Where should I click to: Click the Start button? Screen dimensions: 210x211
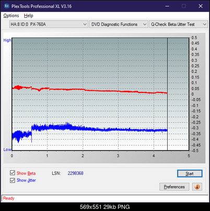pos(190,173)
